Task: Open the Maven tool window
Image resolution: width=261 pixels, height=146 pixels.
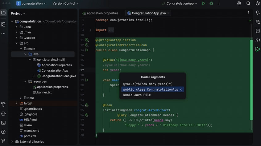Action: (258, 40)
